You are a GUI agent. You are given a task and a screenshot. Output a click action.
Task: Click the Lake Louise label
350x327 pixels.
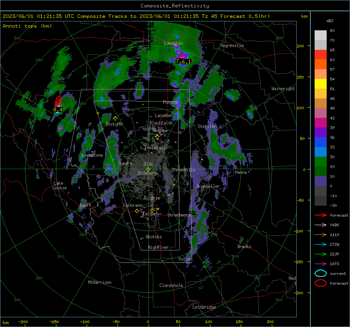[x=59, y=185]
